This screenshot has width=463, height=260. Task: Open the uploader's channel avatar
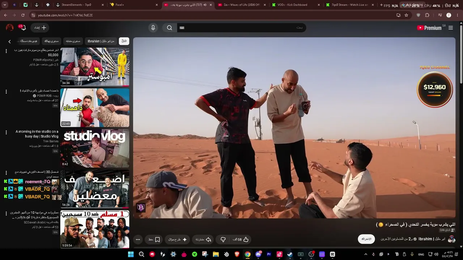tap(451, 239)
